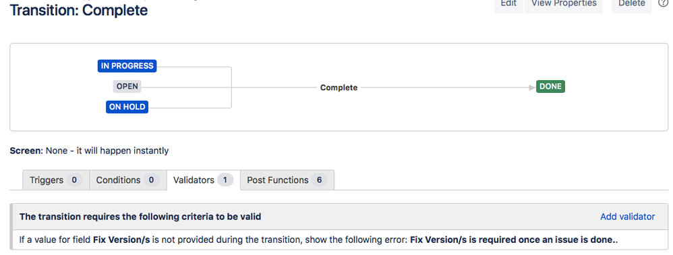Switch to the Conditions tab
The image size is (673, 255).
point(128,180)
